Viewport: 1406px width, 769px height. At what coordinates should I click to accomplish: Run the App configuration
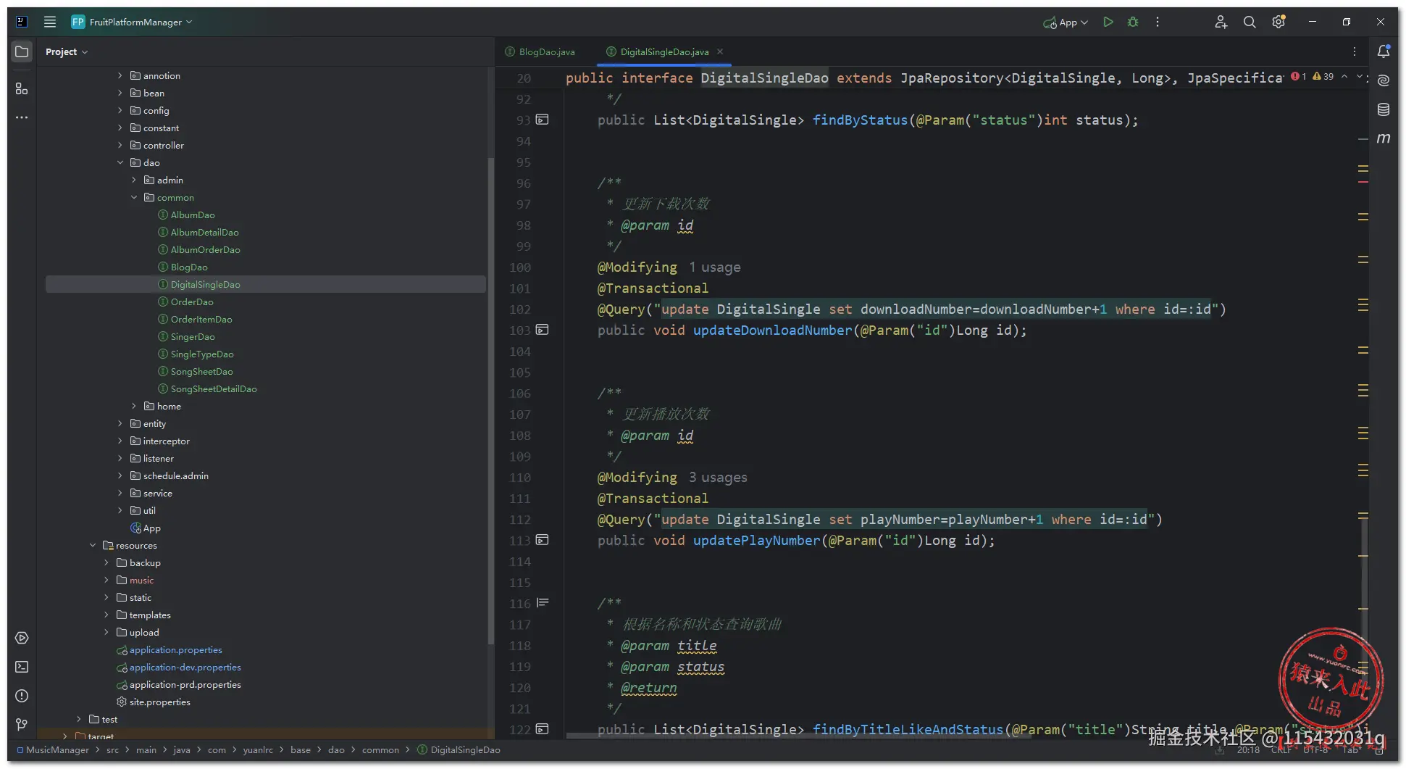[1108, 22]
